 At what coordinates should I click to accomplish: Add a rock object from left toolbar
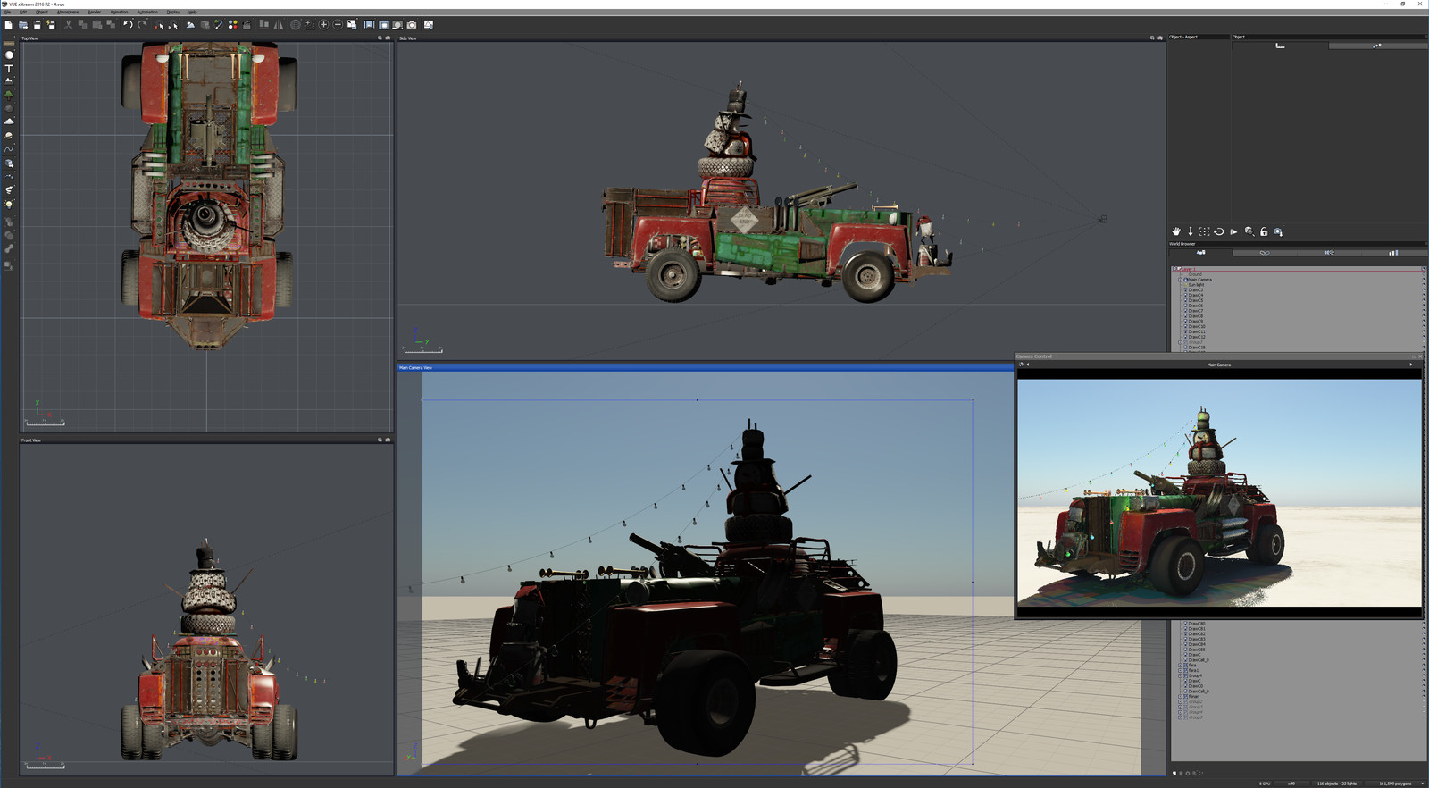(x=9, y=108)
